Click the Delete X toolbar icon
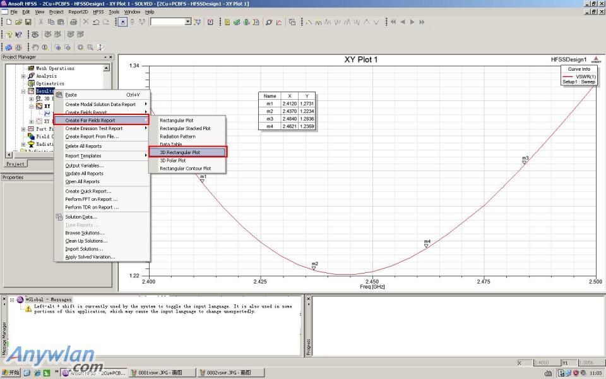606x379 pixels. point(86,22)
